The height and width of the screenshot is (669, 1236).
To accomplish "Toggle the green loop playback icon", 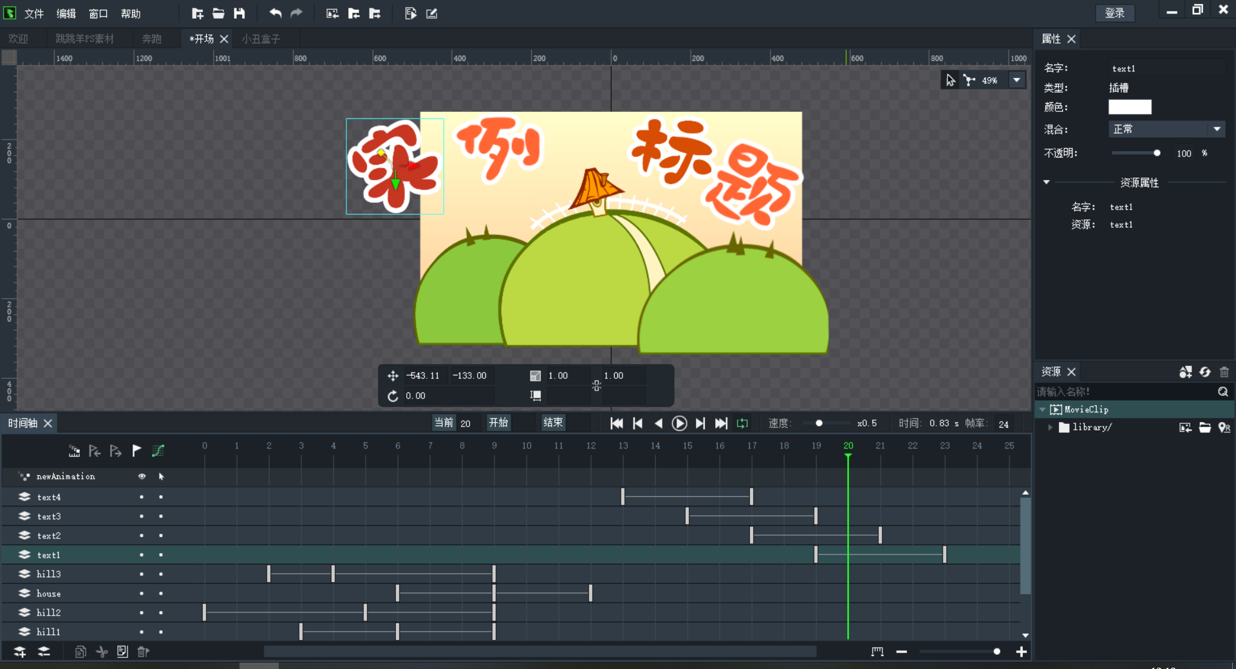I will click(x=742, y=423).
